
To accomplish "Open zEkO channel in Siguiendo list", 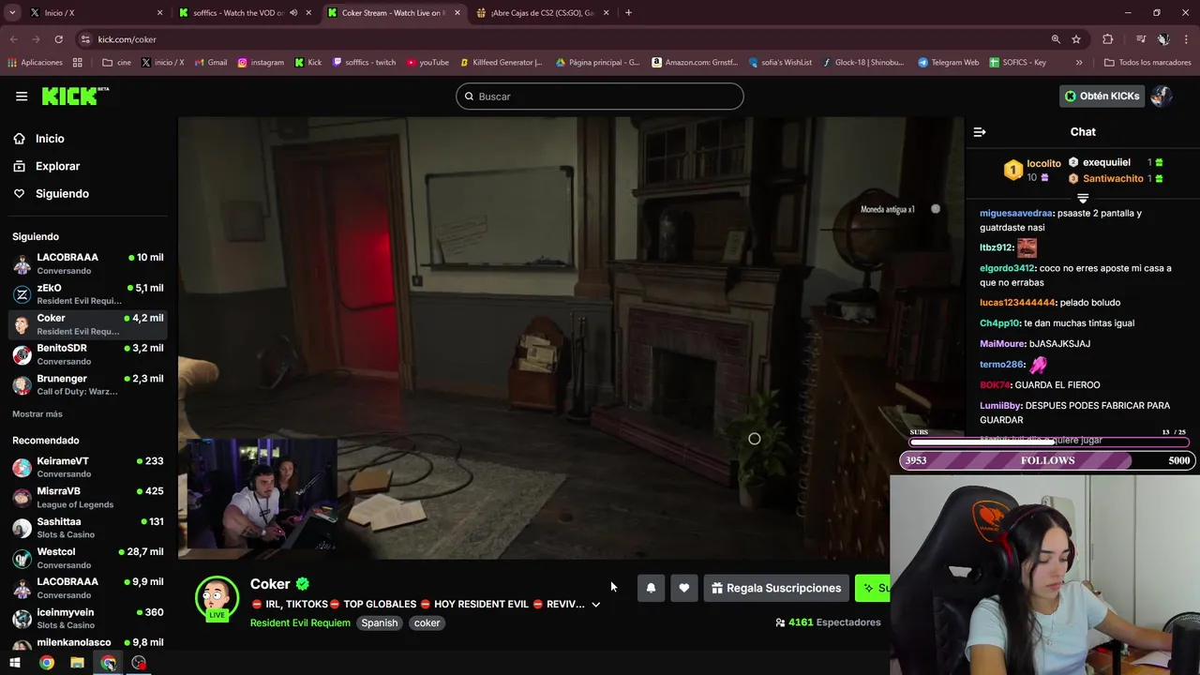I will [x=88, y=294].
